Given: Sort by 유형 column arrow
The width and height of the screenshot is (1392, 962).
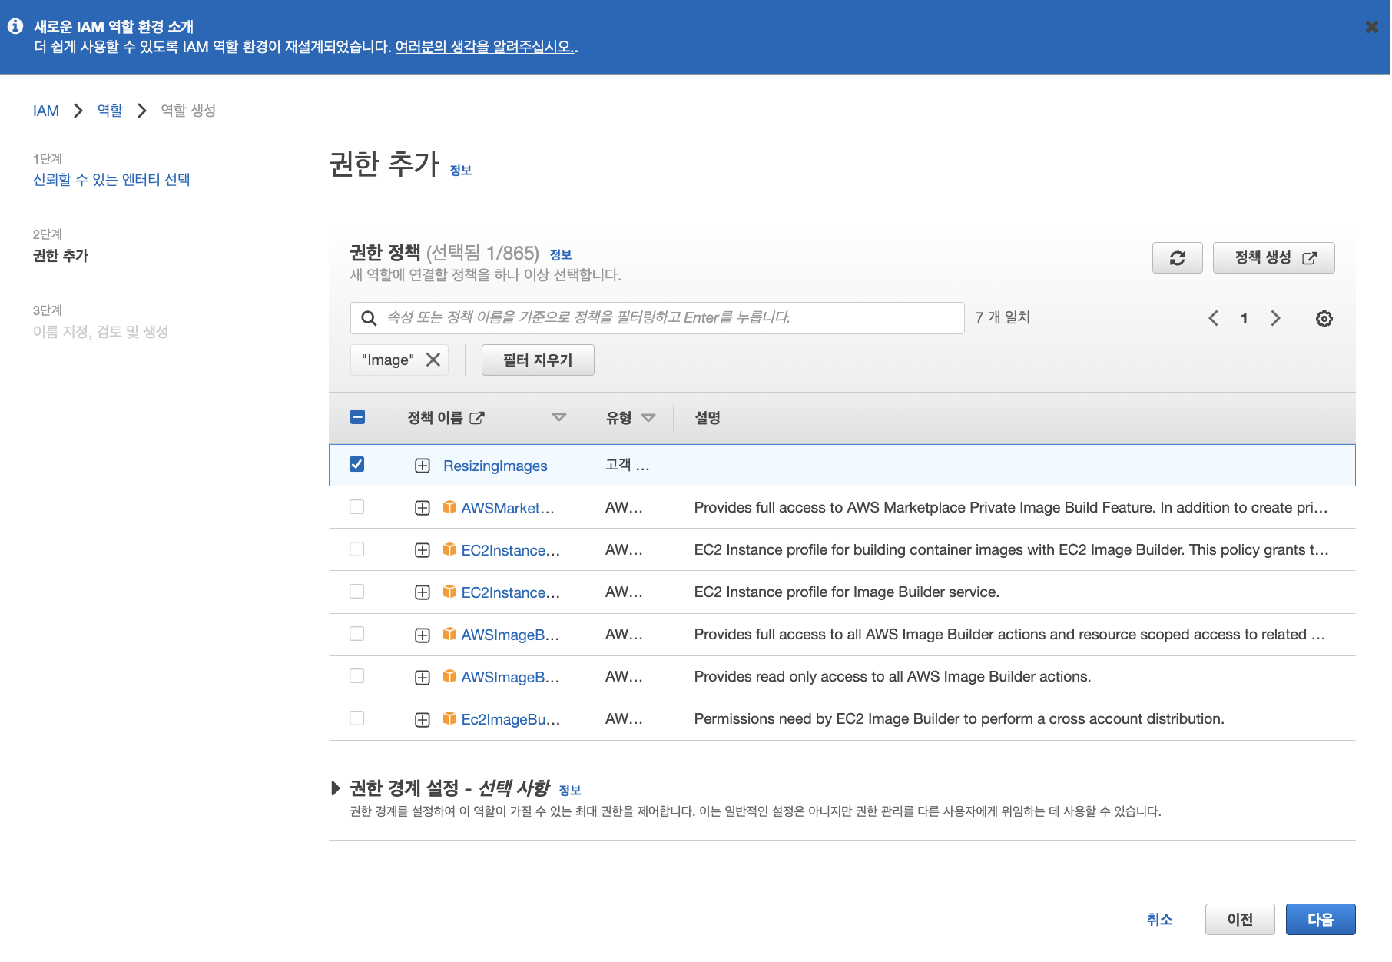Looking at the screenshot, I should click(x=648, y=417).
